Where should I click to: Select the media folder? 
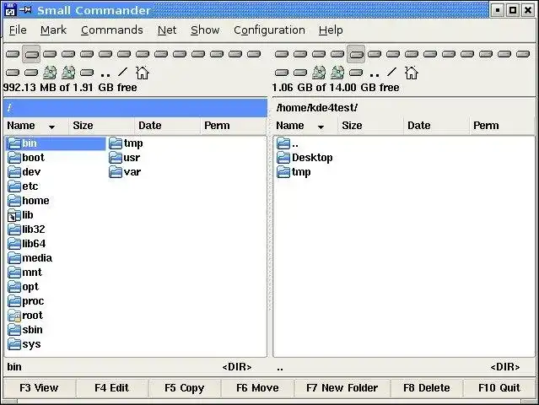point(30,258)
